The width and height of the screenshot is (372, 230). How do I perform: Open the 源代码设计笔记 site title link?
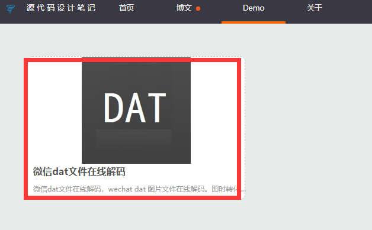click(61, 8)
